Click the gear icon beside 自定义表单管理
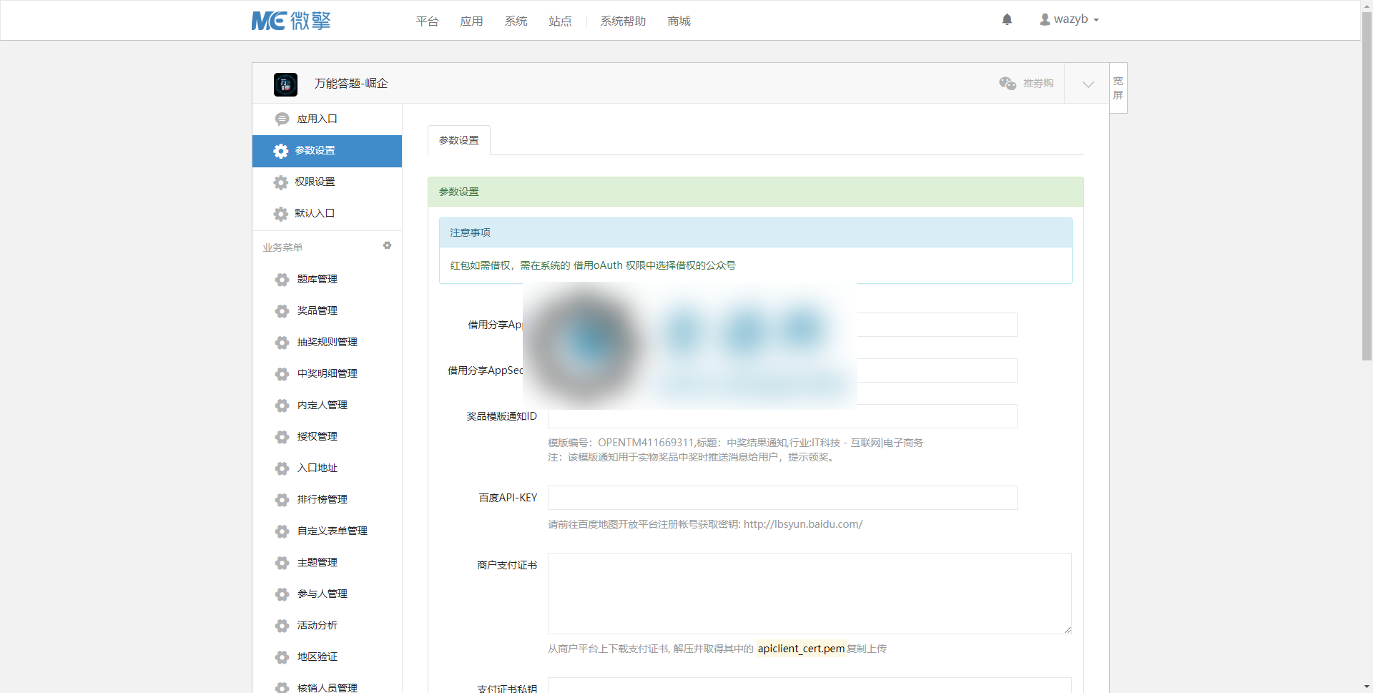Image resolution: width=1373 pixels, height=693 pixels. (282, 531)
